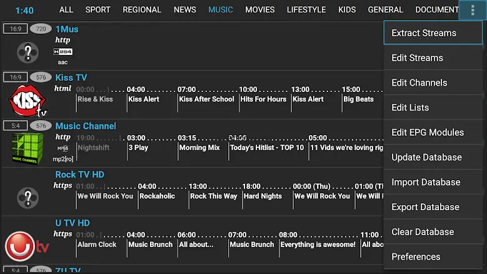Screen dimensions: 487x274
Task: Open the MOVIES category tab
Action: (260, 10)
